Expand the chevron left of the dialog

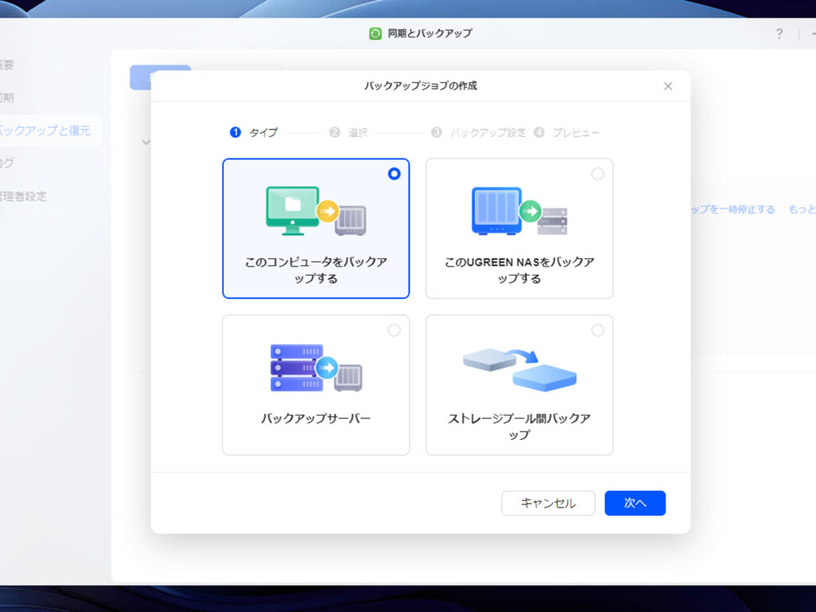click(147, 142)
